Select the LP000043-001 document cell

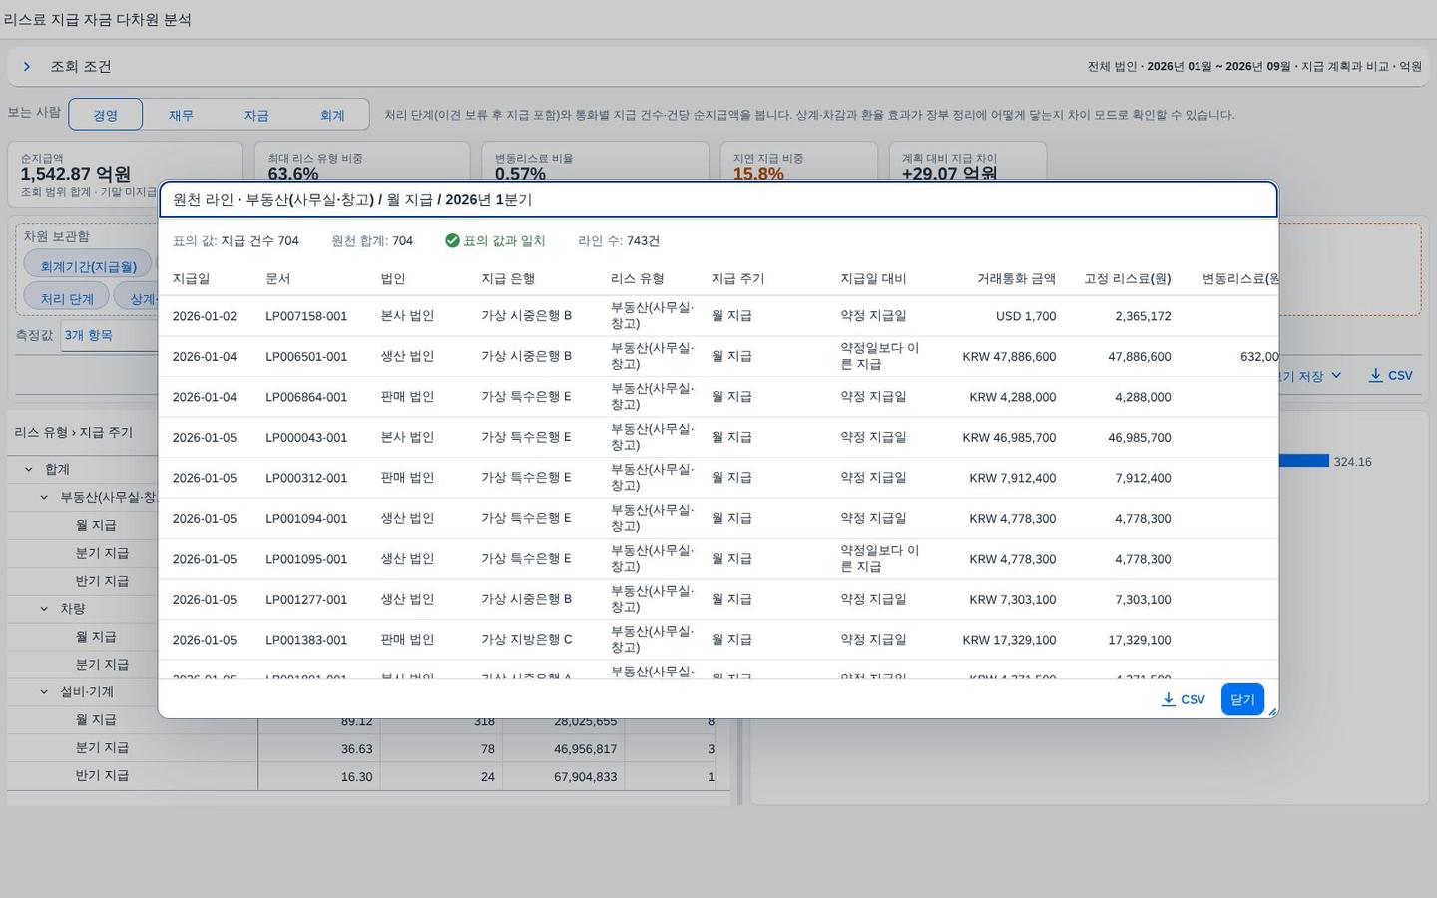(306, 438)
